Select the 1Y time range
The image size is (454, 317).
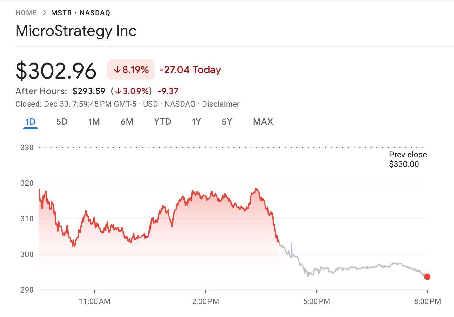tap(196, 122)
